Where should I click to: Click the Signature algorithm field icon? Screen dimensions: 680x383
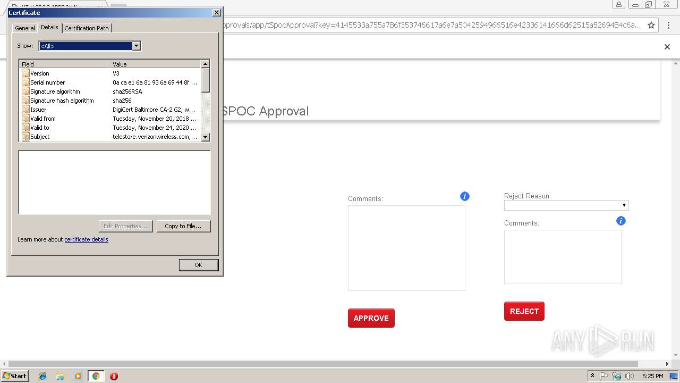tap(25, 91)
